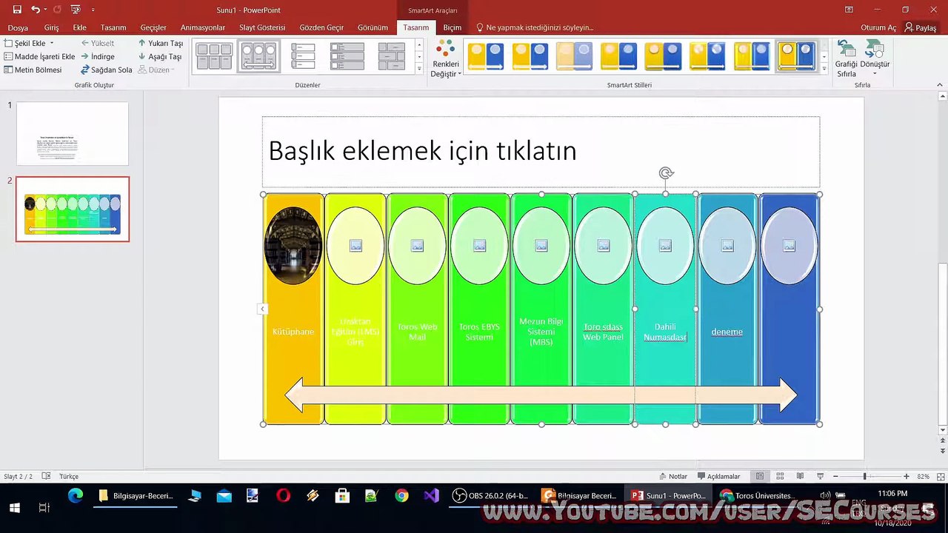Click Grafiği Sıfırla to reset graphic
Image resolution: width=948 pixels, height=533 pixels.
pos(847,59)
